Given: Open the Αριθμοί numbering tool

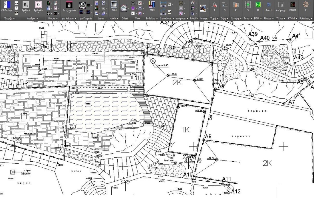Looking at the screenshot, I should point(26,5).
